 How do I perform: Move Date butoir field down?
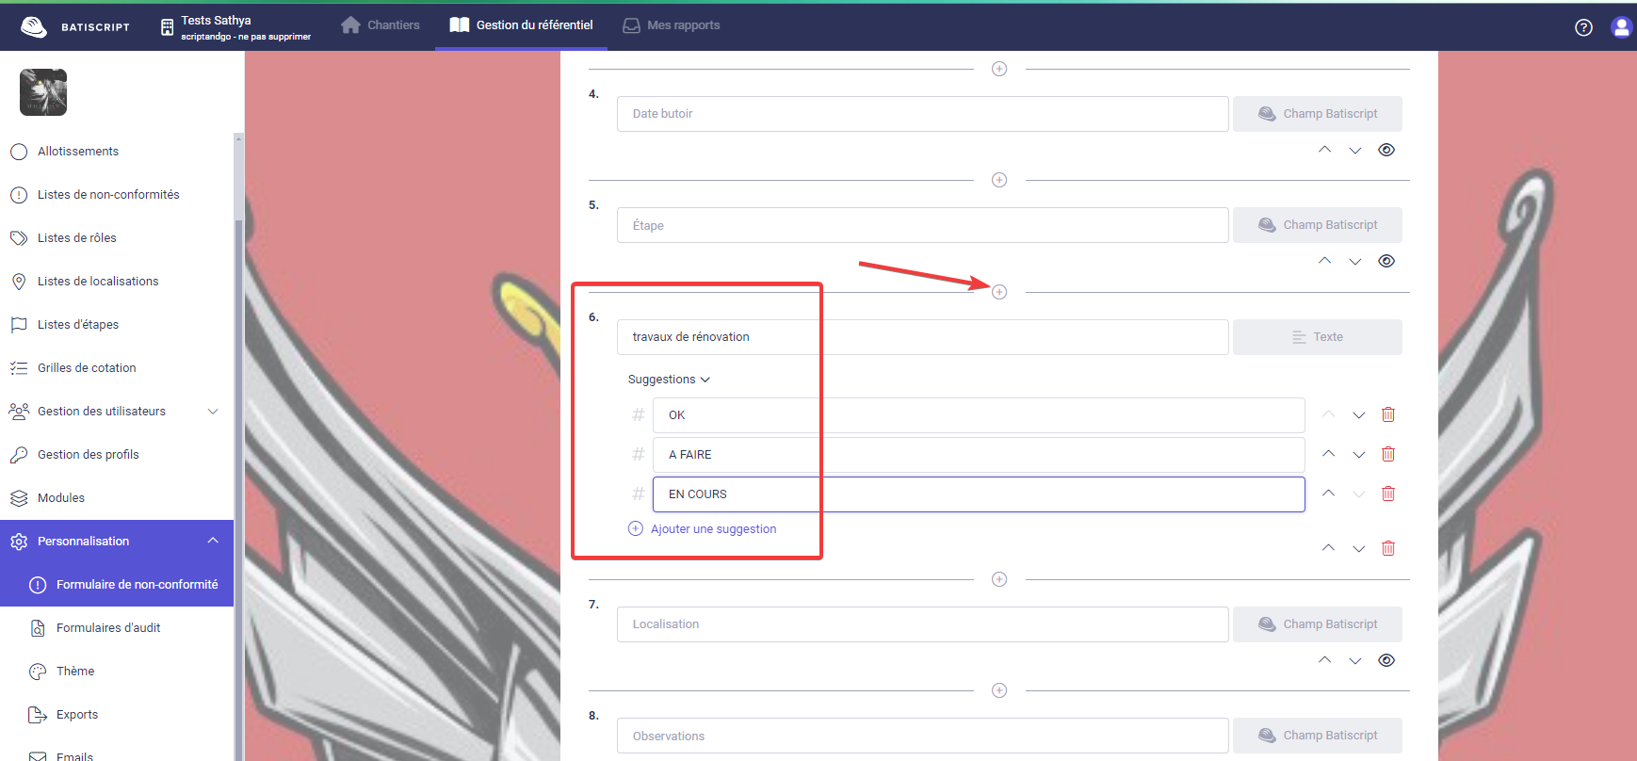click(1355, 151)
